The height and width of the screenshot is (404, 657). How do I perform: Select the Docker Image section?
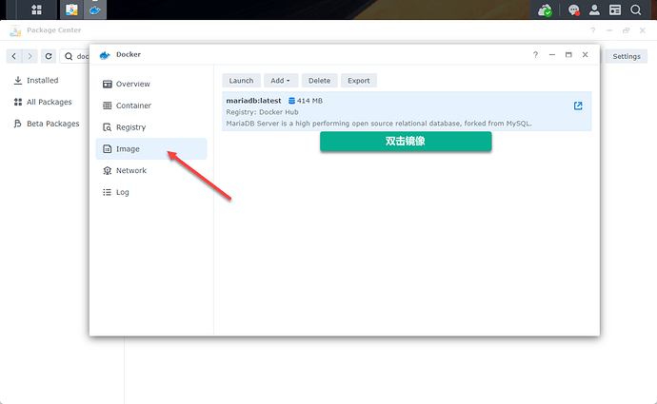(151, 149)
